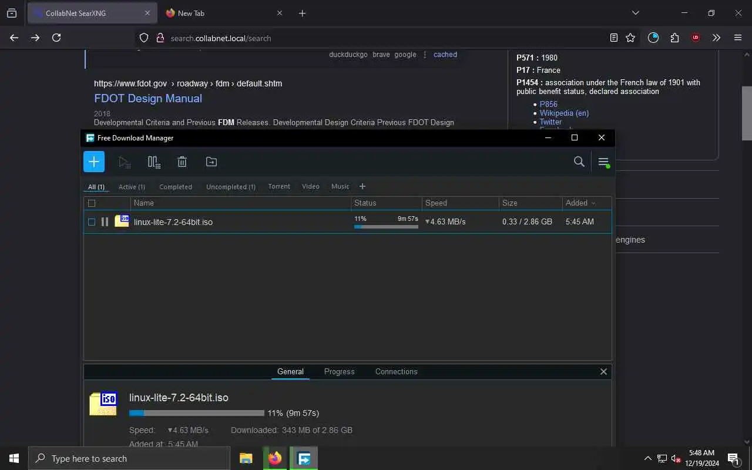Viewport: 752px width, 470px height.
Task: Open the P856 link in infobox
Action: (x=549, y=104)
